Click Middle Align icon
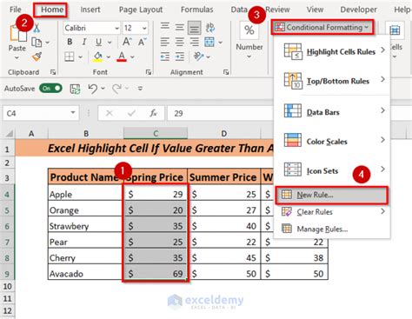412x319 pixels. click(180, 28)
